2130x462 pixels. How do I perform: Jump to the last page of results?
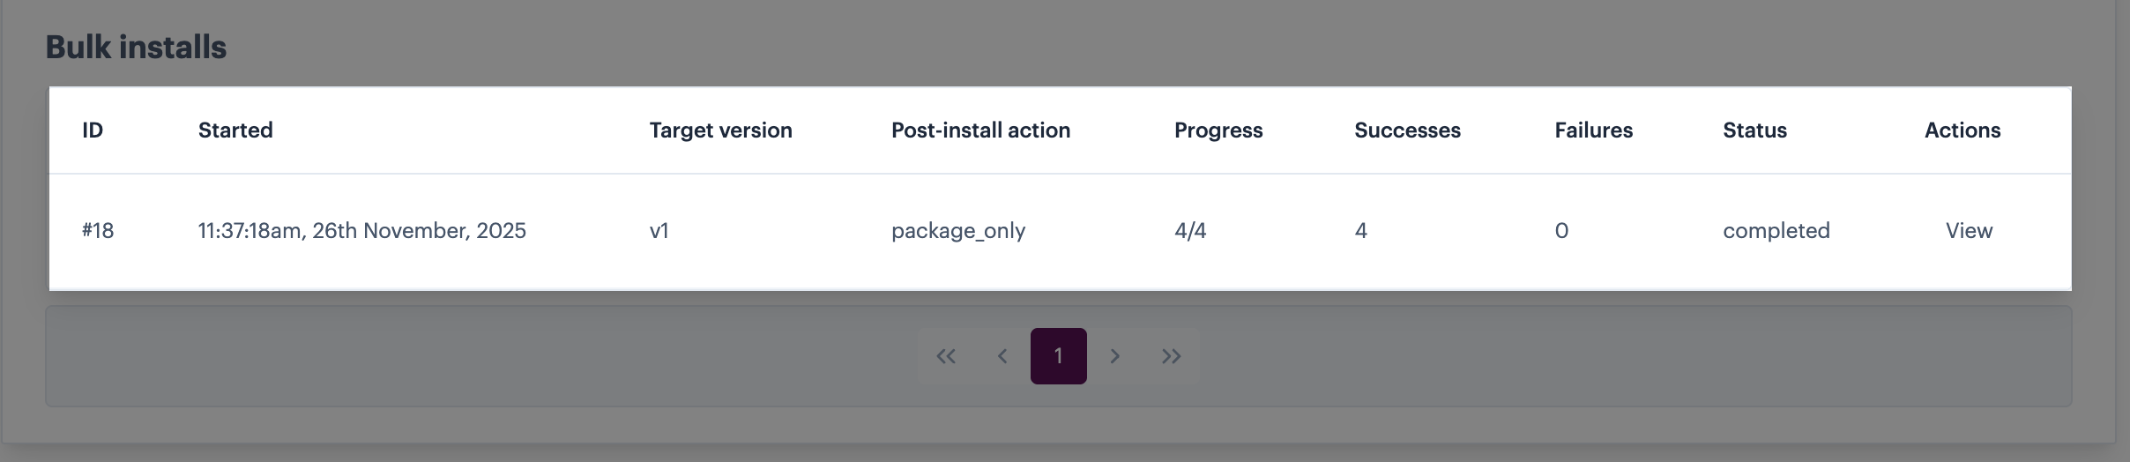[x=1171, y=356]
